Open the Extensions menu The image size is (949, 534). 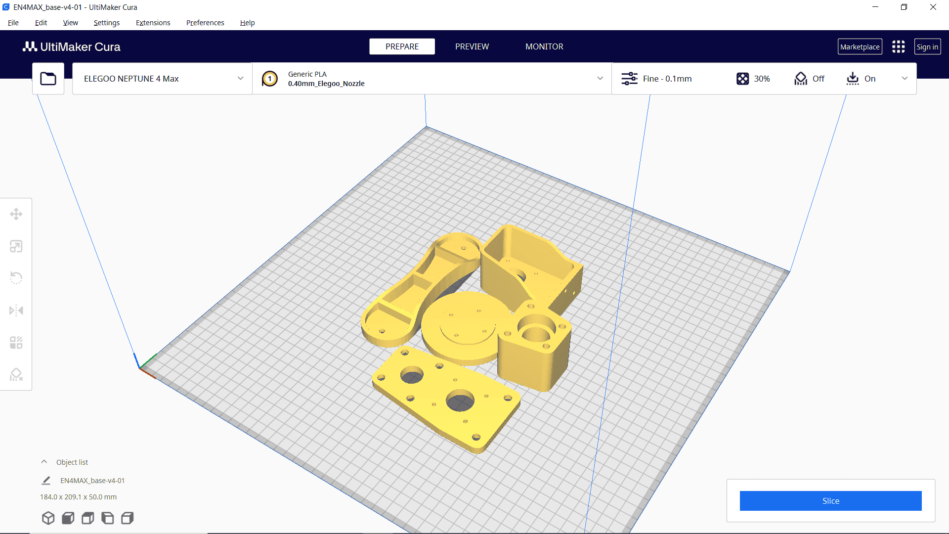[153, 23]
